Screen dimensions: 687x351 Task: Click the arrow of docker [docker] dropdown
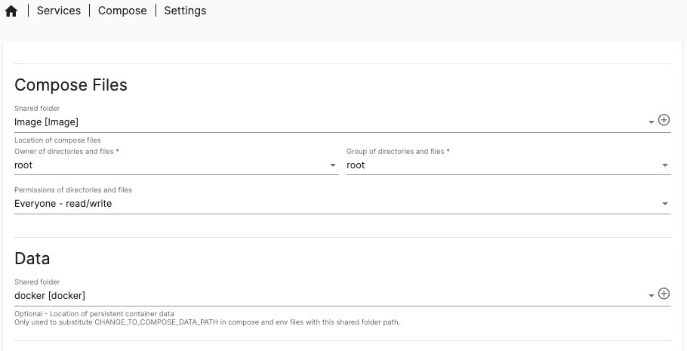click(652, 296)
